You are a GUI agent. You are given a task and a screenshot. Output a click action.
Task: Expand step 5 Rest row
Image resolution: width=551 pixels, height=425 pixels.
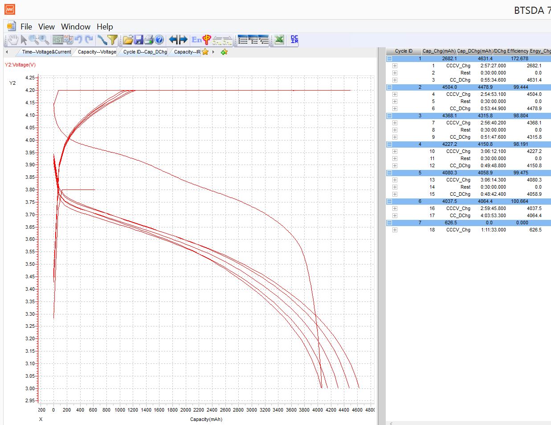[395, 101]
